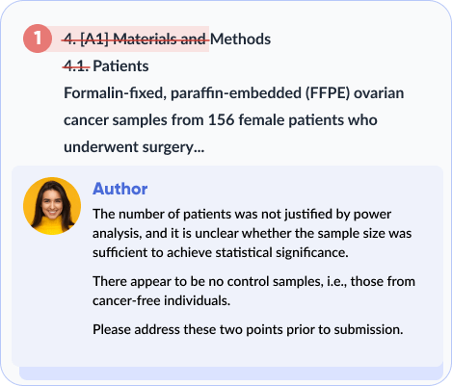Select the blue Author name label

tap(120, 189)
